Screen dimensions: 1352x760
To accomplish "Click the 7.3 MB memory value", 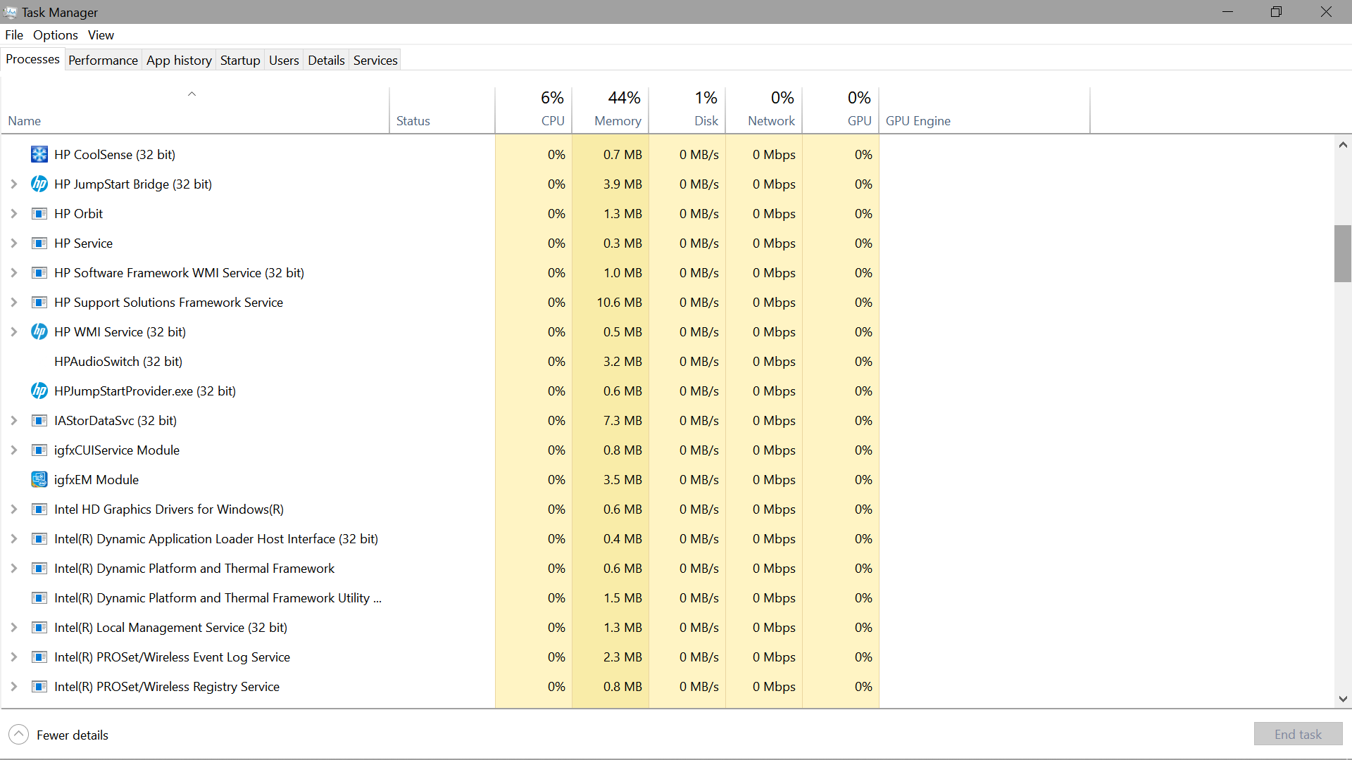I will point(622,420).
